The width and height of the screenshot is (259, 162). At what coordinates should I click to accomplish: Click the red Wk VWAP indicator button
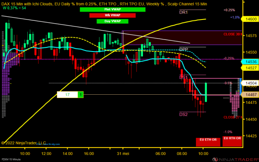click(112, 15)
